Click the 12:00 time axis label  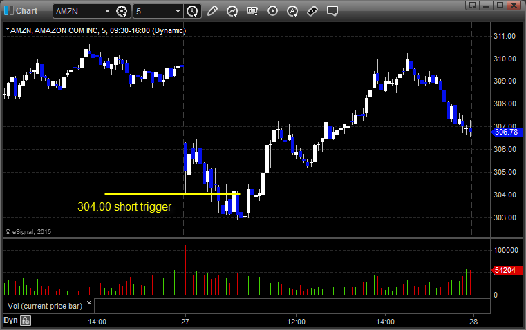tap(297, 322)
